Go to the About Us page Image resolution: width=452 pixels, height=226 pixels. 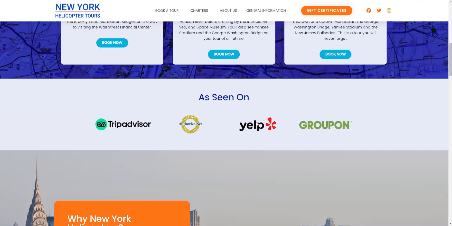click(x=228, y=11)
